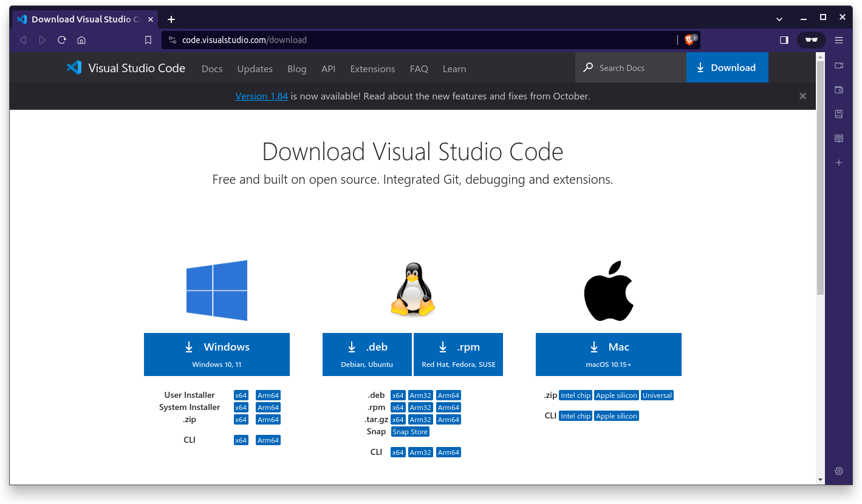862x504 pixels.
Task: Click the Snap Store link
Action: [x=410, y=432]
